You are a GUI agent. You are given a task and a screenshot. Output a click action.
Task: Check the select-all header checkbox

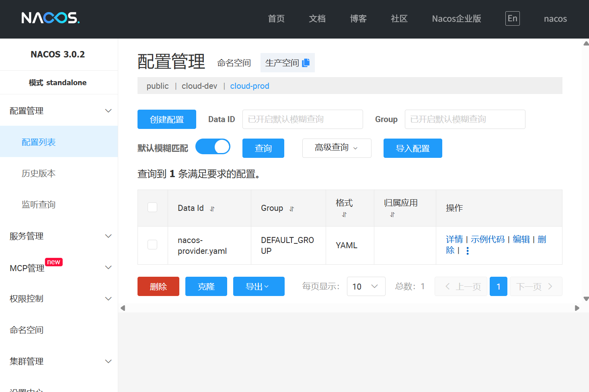152,207
